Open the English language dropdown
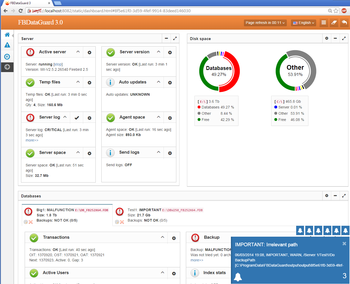Screen dimensions: 350x284 coord(303,23)
